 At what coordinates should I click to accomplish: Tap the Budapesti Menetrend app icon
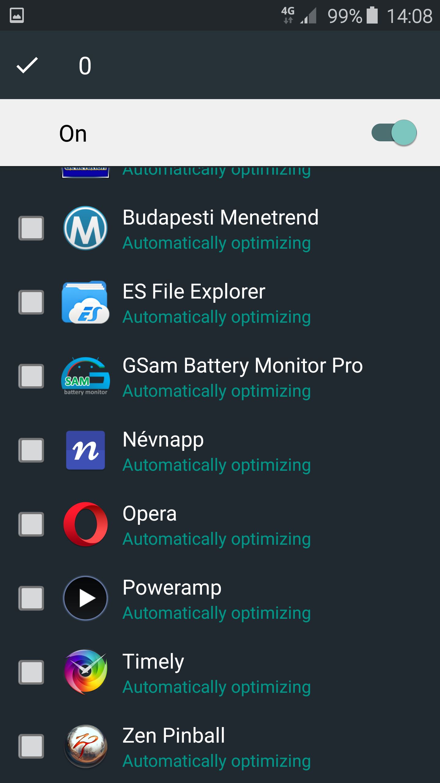[86, 228]
